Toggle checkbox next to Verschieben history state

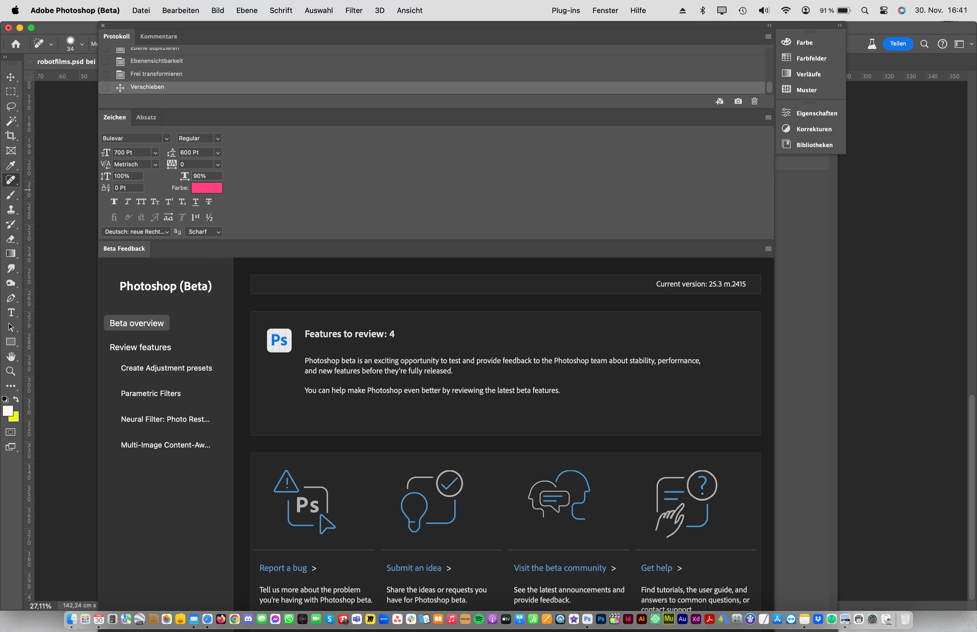(x=105, y=87)
